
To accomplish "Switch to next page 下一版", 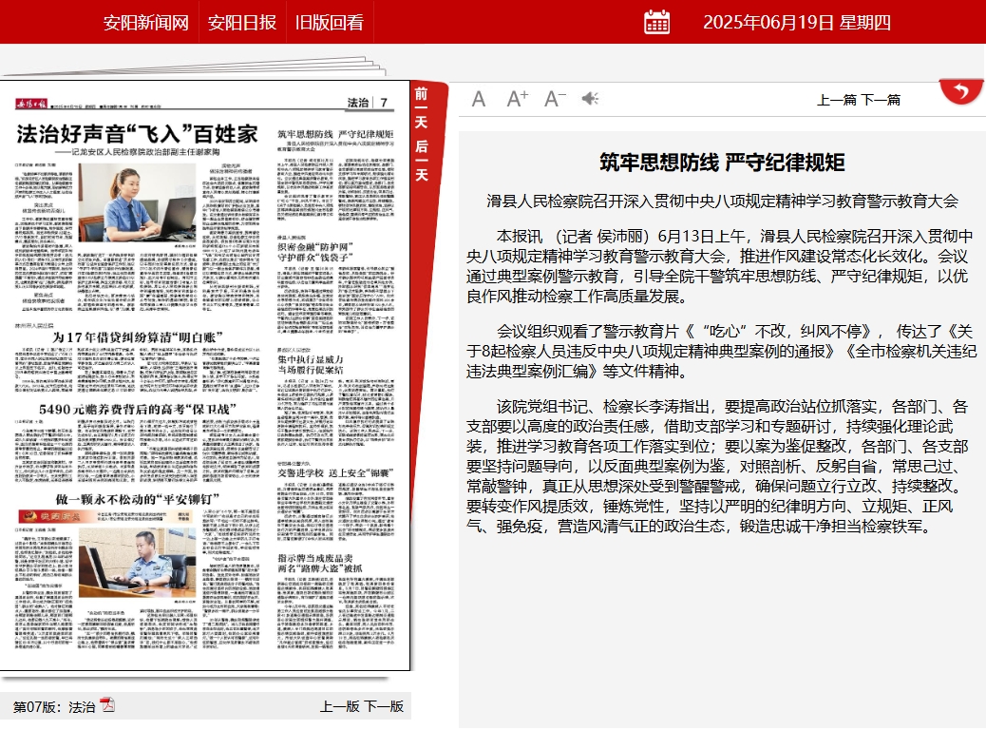I will (x=384, y=706).
